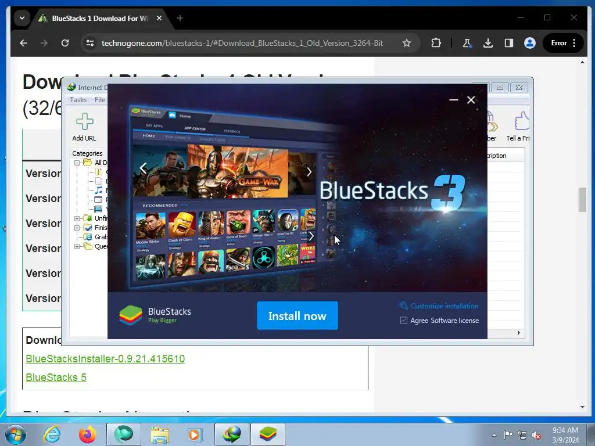Screen dimensions: 595x446
Task: Open the File menu in Internet Download Manager
Action: coord(100,100)
